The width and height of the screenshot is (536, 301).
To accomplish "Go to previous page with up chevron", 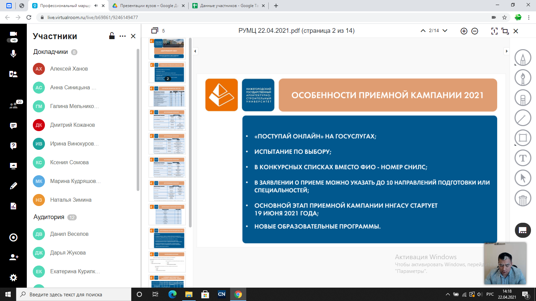I will (x=423, y=30).
